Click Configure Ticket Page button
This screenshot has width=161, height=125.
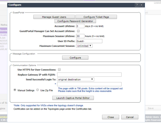click(96, 17)
